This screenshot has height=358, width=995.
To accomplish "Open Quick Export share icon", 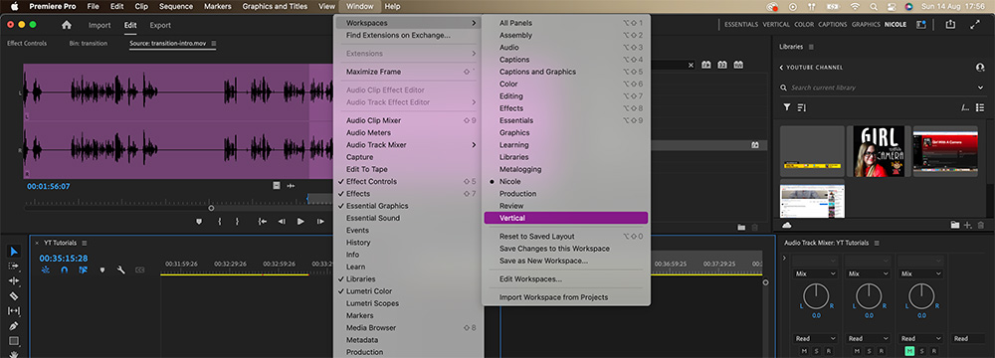I will point(950,24).
